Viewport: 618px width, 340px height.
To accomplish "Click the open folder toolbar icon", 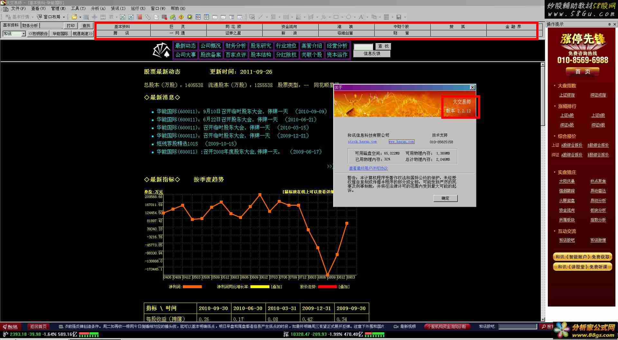I will (74, 17).
